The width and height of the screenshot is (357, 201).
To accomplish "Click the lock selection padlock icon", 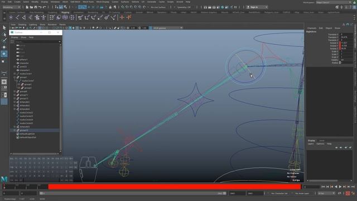I will click(110, 7).
